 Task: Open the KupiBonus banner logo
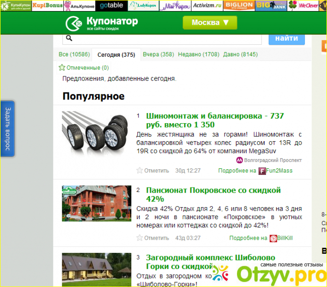coord(48,6)
